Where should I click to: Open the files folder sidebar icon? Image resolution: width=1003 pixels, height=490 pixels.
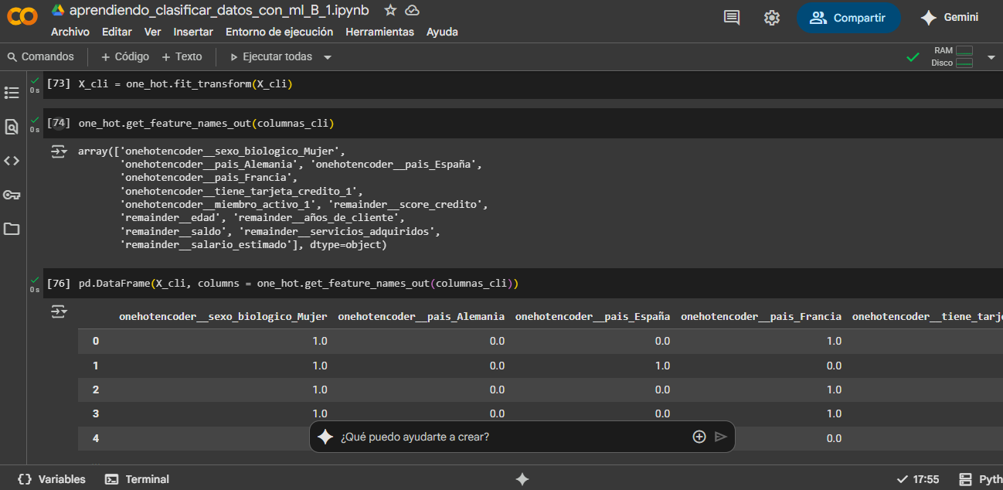coord(12,229)
